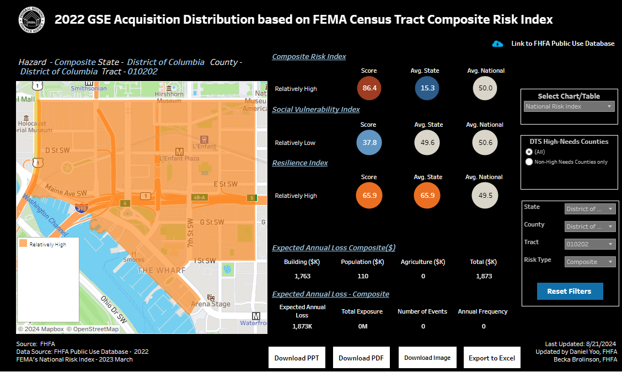
Task: Click Building ($K) value 1,763
Action: pyautogui.click(x=302, y=276)
